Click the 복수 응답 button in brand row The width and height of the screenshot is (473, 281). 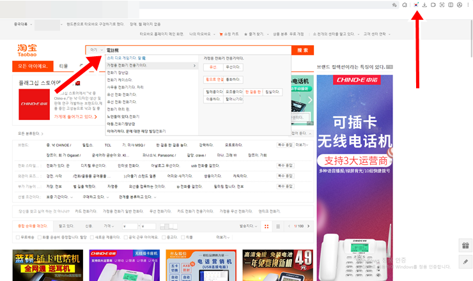click(x=285, y=145)
